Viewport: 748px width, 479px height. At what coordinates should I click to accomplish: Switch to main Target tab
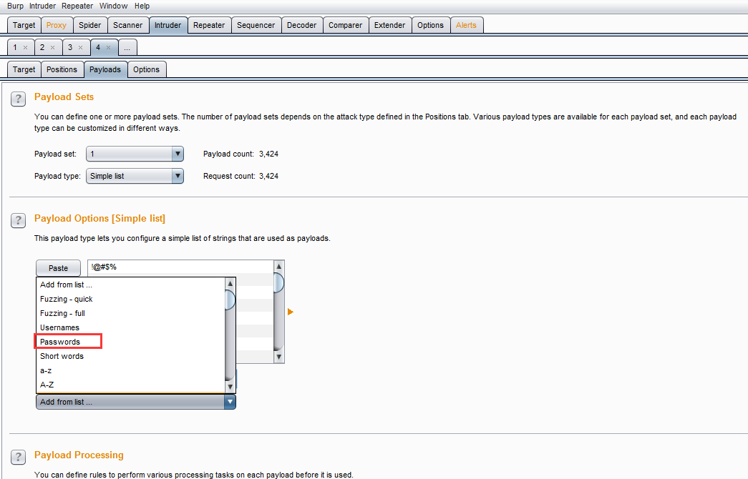(24, 25)
